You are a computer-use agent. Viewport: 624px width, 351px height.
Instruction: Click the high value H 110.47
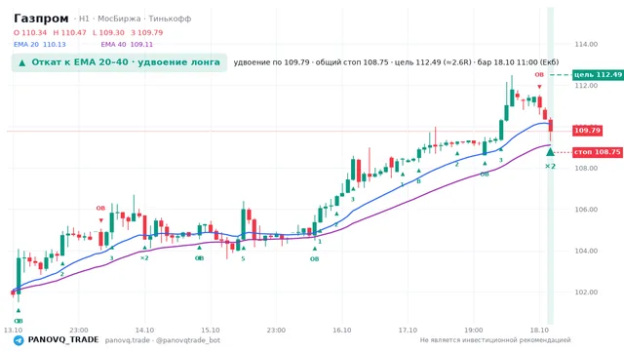(69, 32)
